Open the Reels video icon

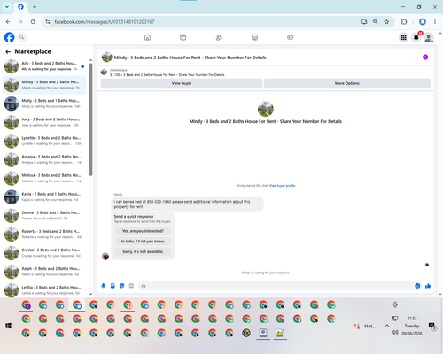tap(183, 37)
